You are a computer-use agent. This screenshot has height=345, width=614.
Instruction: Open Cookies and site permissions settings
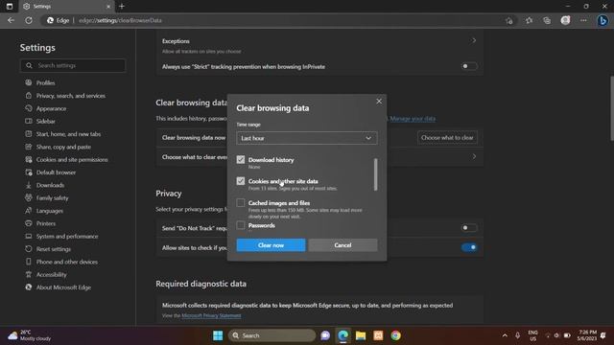[x=72, y=160]
